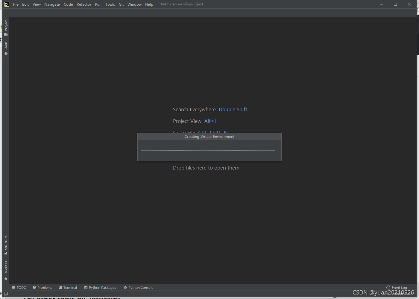Open the Git menu

point(121,4)
